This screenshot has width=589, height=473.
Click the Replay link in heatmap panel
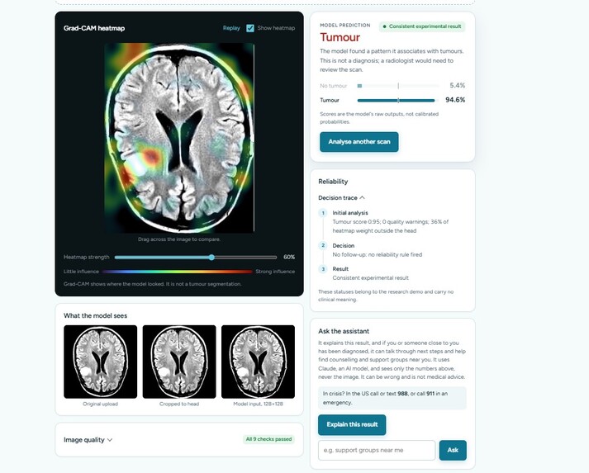click(231, 28)
